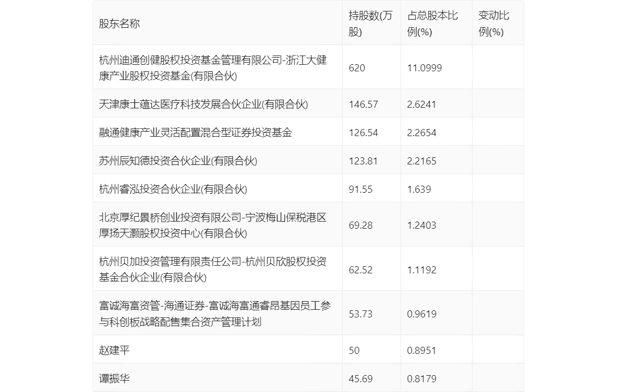Screen dimensions: 617x392
Task: Click holding value 45.69
Action: [360, 378]
